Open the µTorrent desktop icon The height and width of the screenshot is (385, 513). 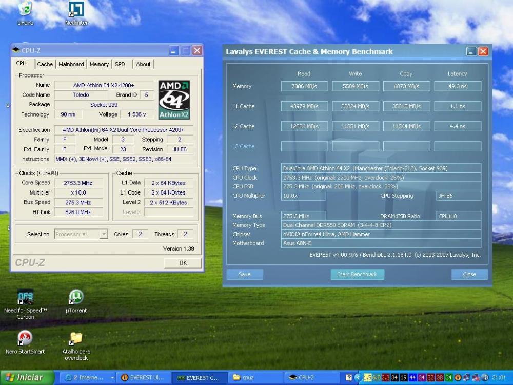click(76, 297)
